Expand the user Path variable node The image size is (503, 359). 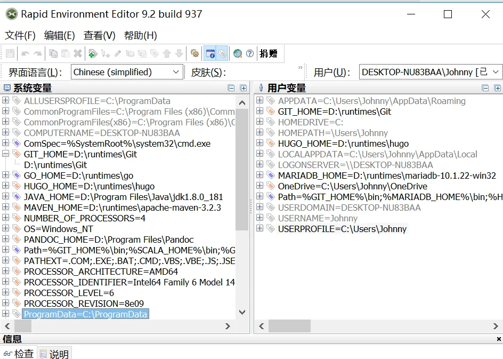(260, 196)
